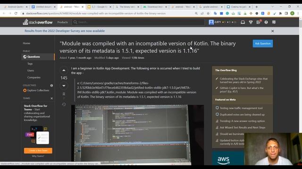Open the achievements trophy icon
The height and width of the screenshot is (169, 302).
pos(251,22)
